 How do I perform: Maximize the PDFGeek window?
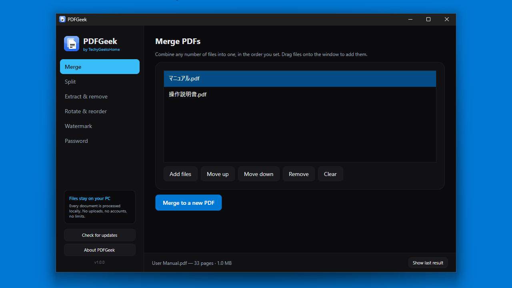click(428, 19)
